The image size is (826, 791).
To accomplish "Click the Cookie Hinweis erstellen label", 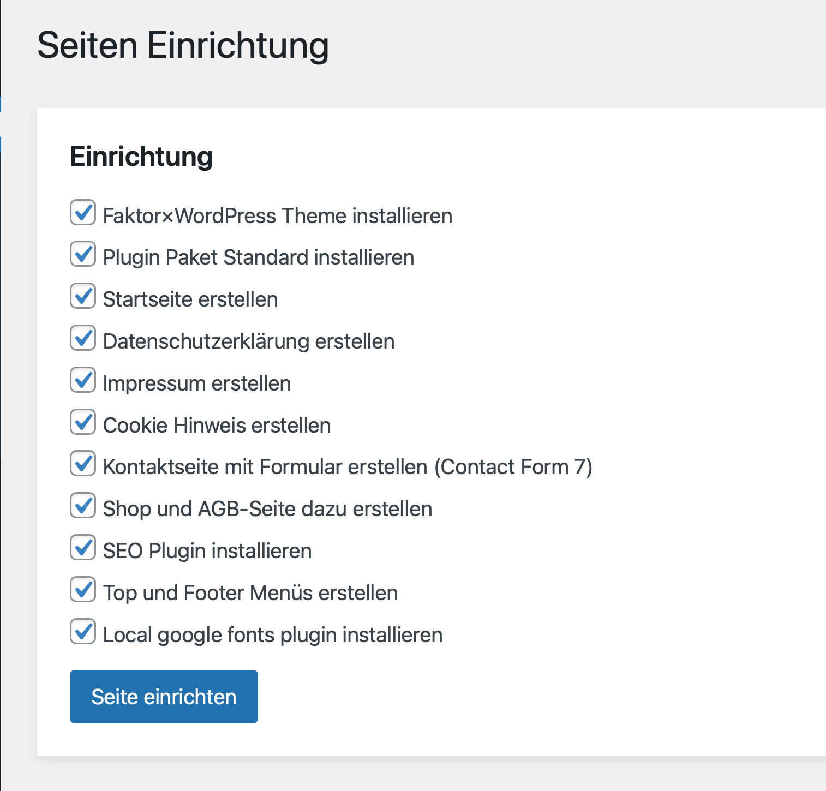I will click(x=217, y=426).
